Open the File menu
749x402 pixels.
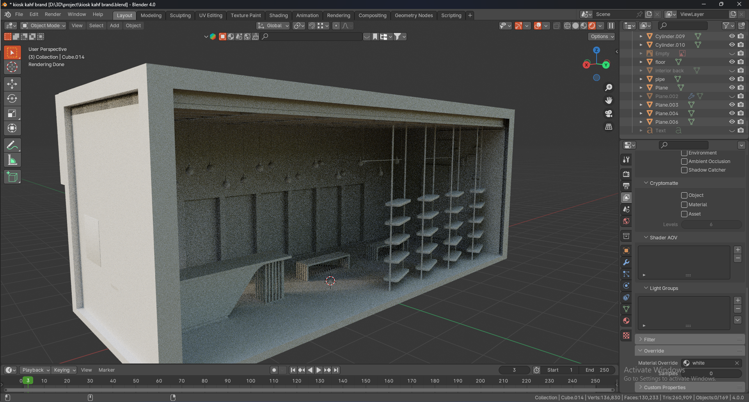pyautogui.click(x=19, y=14)
